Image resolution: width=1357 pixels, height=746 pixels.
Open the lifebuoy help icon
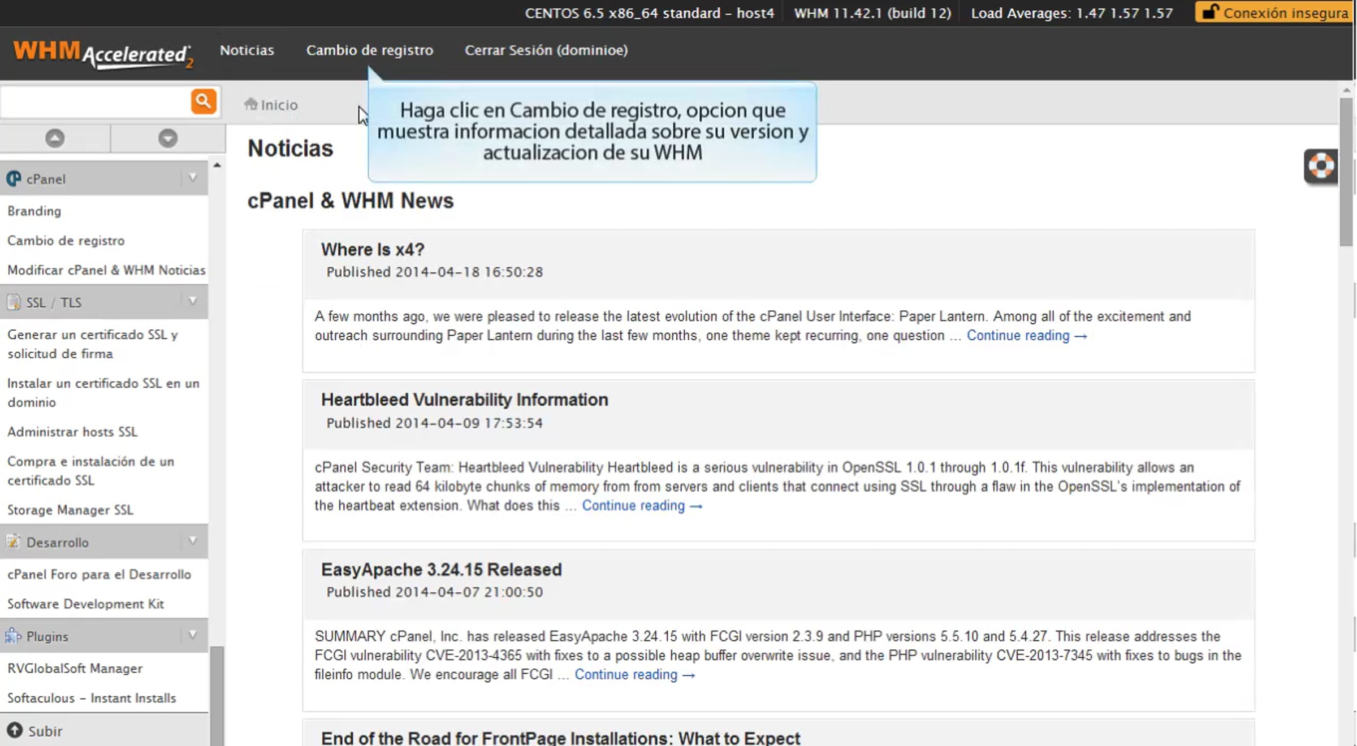[x=1321, y=166]
